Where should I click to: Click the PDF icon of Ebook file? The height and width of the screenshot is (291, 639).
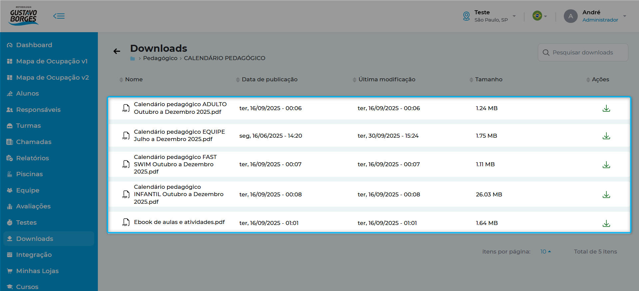click(126, 222)
